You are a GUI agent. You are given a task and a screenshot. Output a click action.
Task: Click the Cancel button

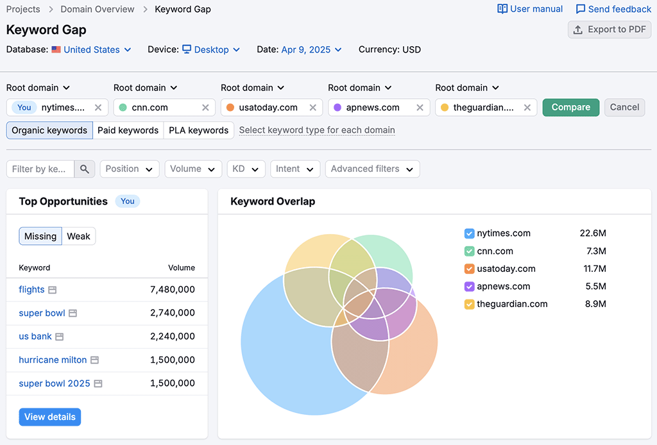(624, 108)
